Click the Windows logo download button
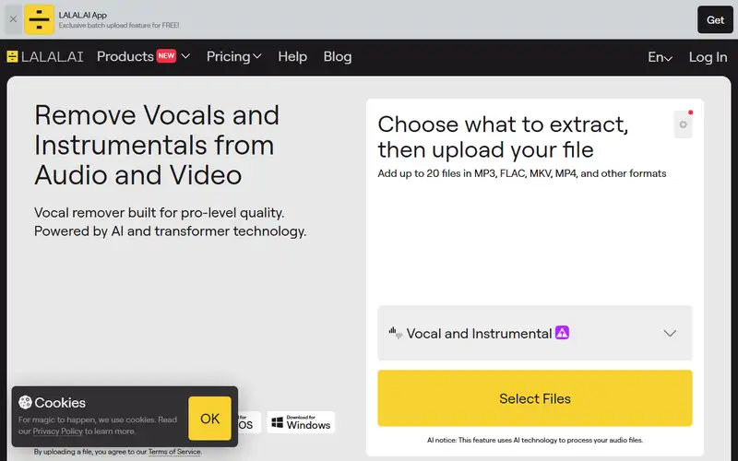Image resolution: width=738 pixels, height=461 pixels. tap(301, 422)
